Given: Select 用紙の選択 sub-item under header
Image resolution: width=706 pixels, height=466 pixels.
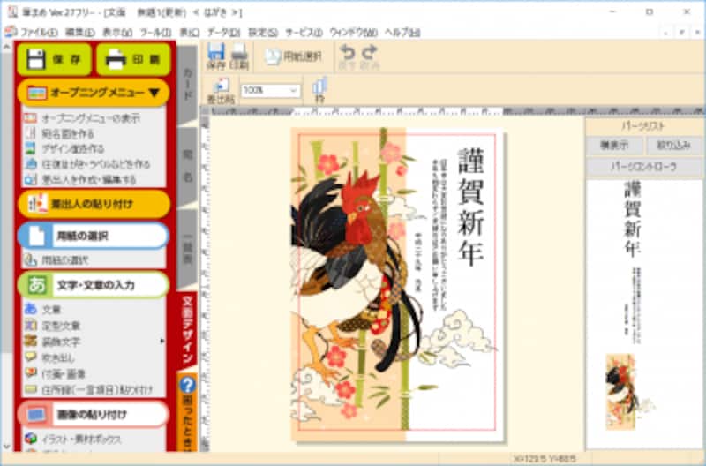Looking at the screenshot, I should point(64,259).
